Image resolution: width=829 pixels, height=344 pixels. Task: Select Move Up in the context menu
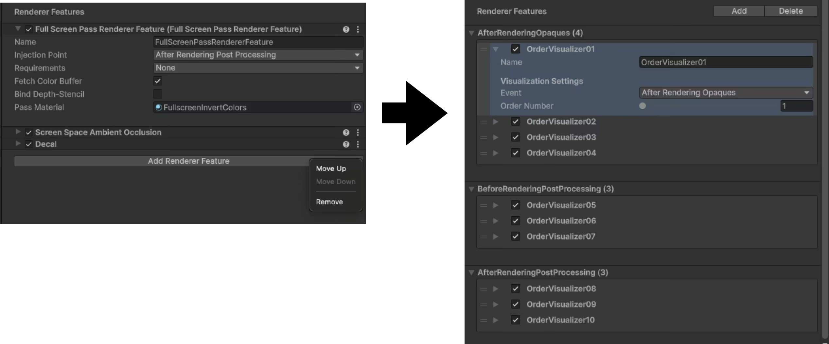pyautogui.click(x=331, y=168)
